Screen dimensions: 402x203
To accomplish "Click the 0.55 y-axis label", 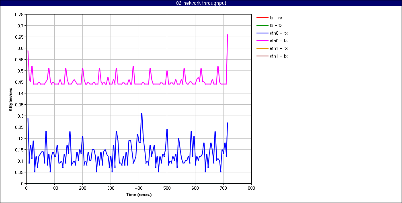I will [x=19, y=59].
